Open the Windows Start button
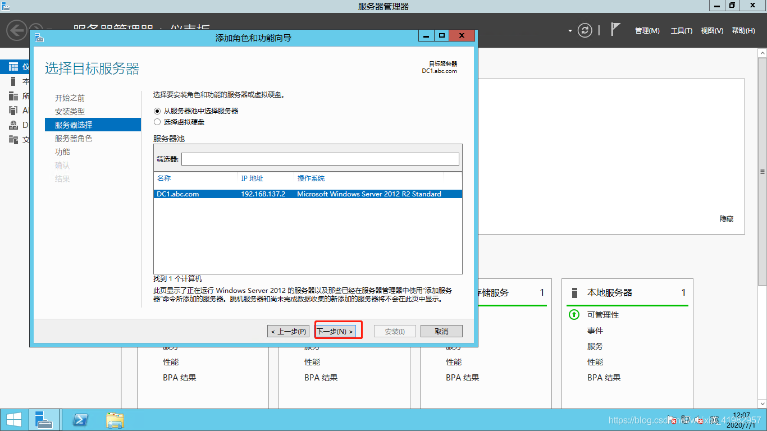This screenshot has height=431, width=767. (x=13, y=420)
